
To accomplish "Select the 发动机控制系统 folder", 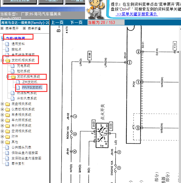I will (29, 77).
